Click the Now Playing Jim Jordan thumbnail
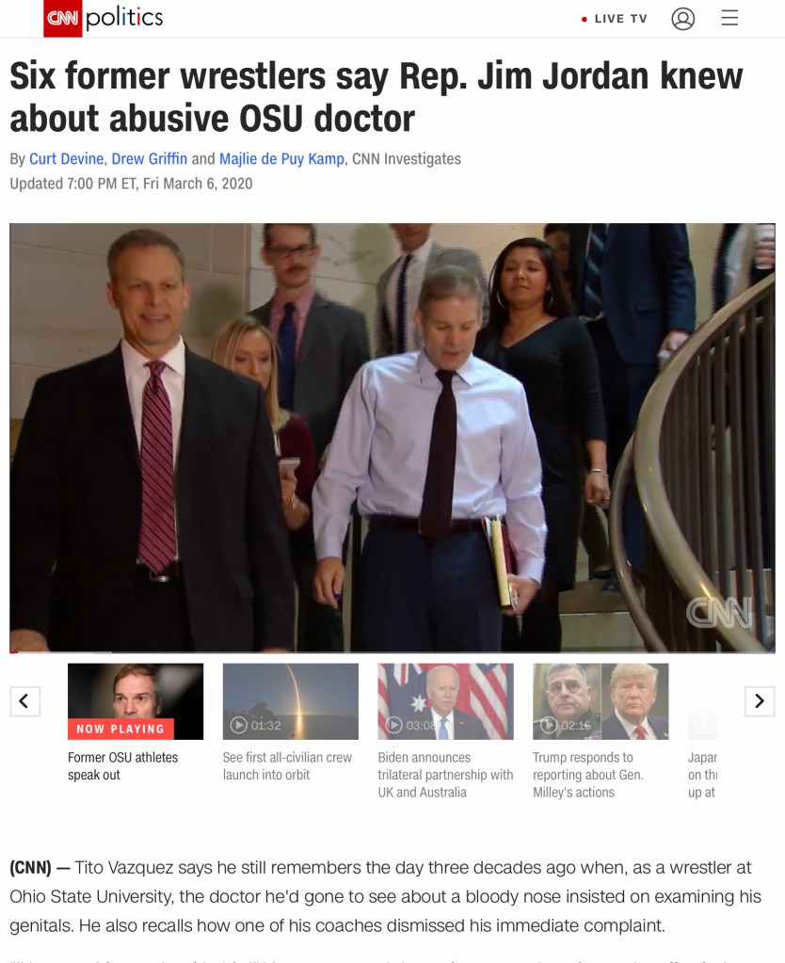 click(x=136, y=701)
